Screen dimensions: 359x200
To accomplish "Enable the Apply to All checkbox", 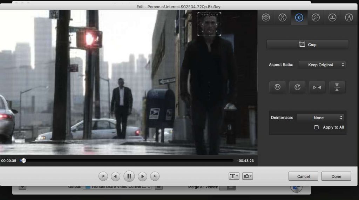I will tap(316, 127).
